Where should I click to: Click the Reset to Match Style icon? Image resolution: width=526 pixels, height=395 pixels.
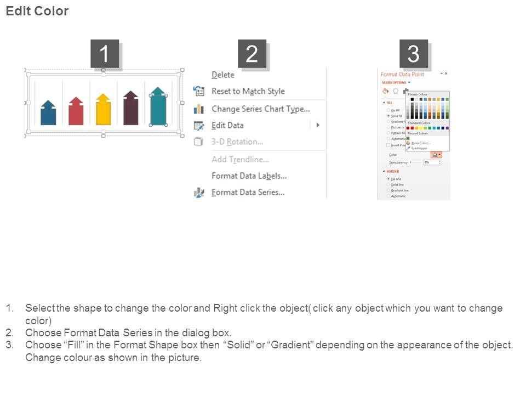click(199, 91)
